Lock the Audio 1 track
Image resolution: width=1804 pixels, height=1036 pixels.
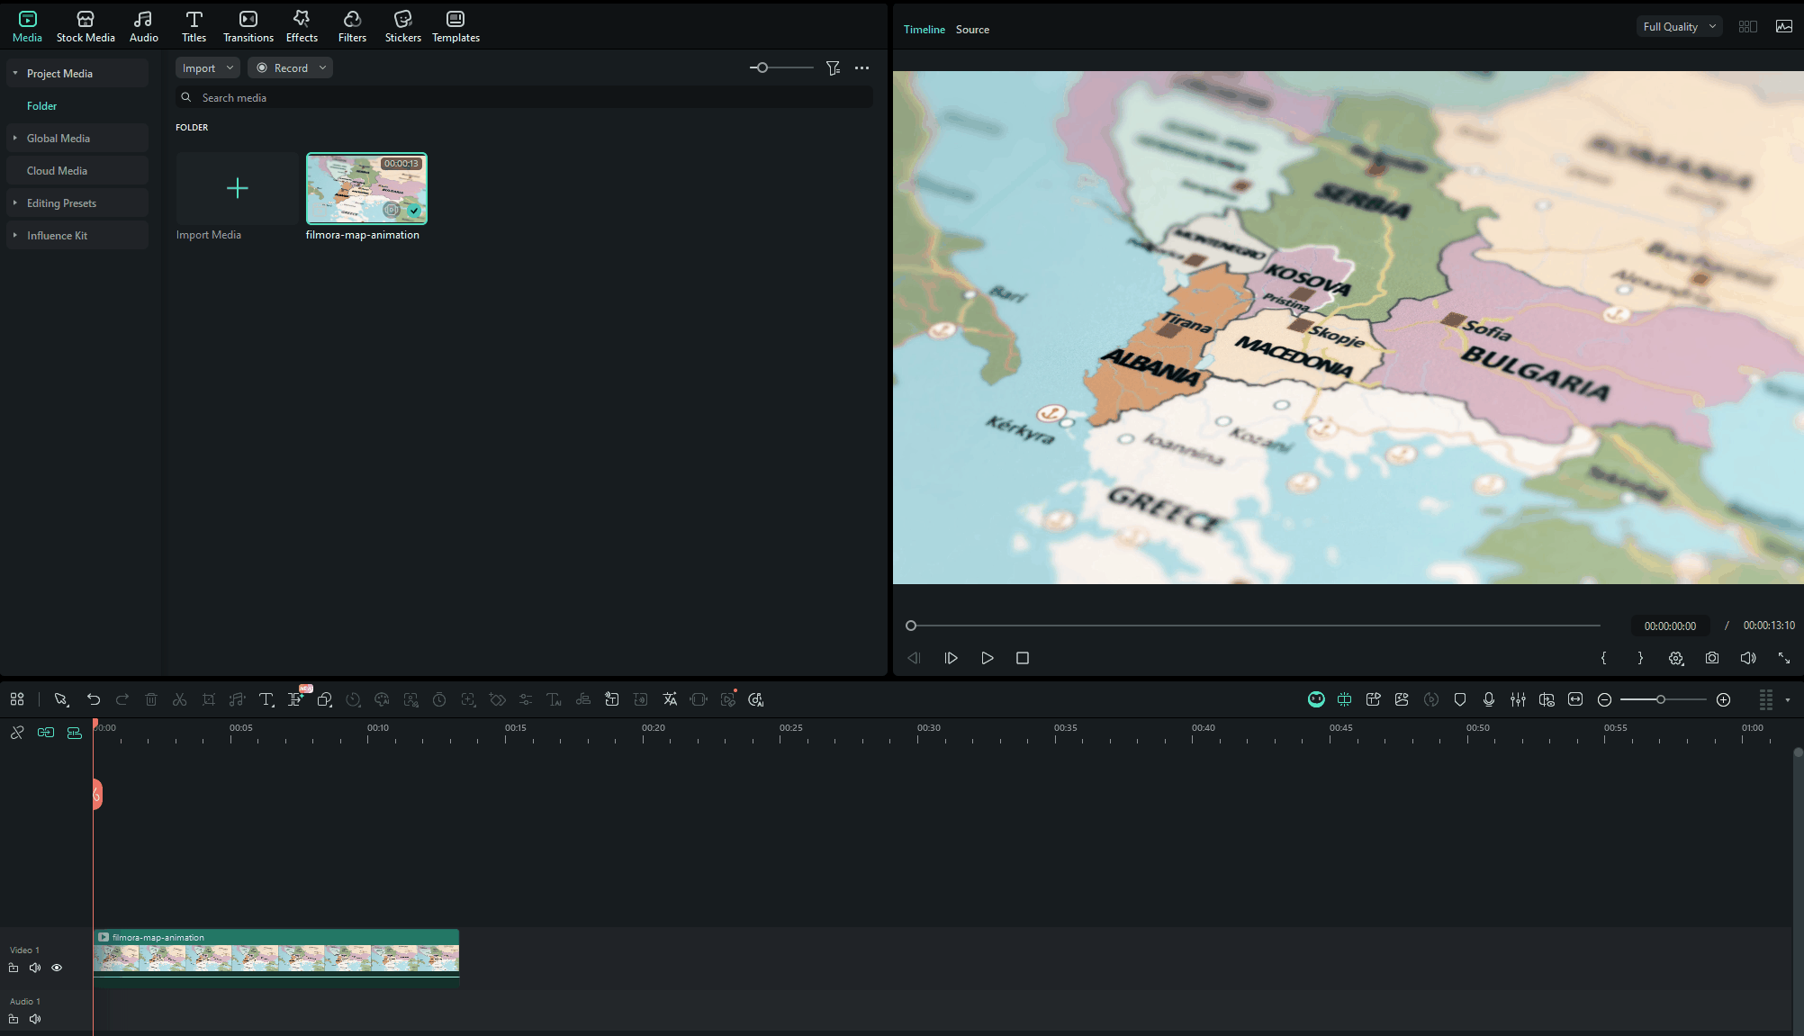(14, 1019)
